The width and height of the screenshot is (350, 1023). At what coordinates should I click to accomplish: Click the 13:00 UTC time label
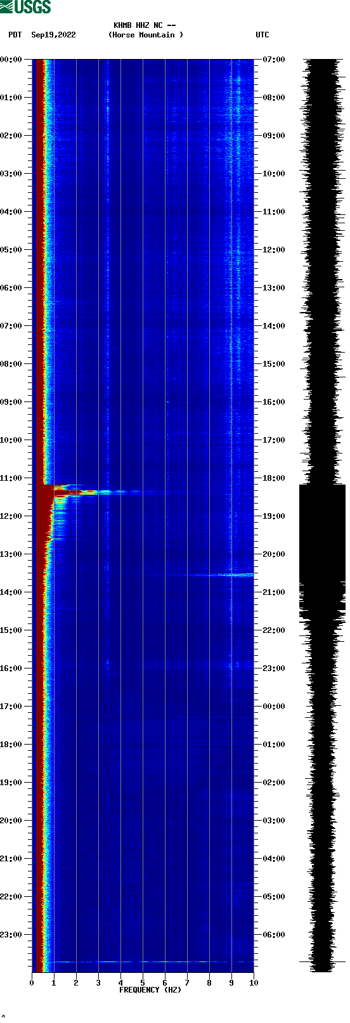coord(274,288)
